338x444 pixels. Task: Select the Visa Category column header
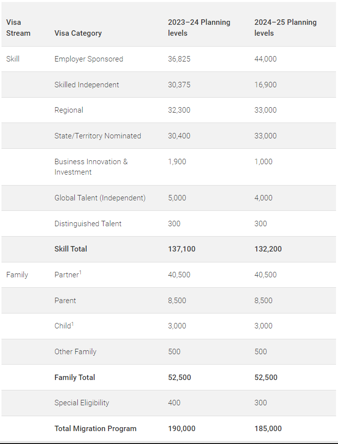[78, 33]
